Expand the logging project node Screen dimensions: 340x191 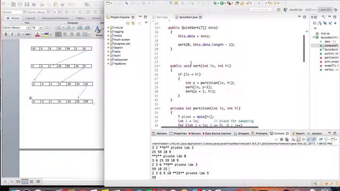(108, 32)
